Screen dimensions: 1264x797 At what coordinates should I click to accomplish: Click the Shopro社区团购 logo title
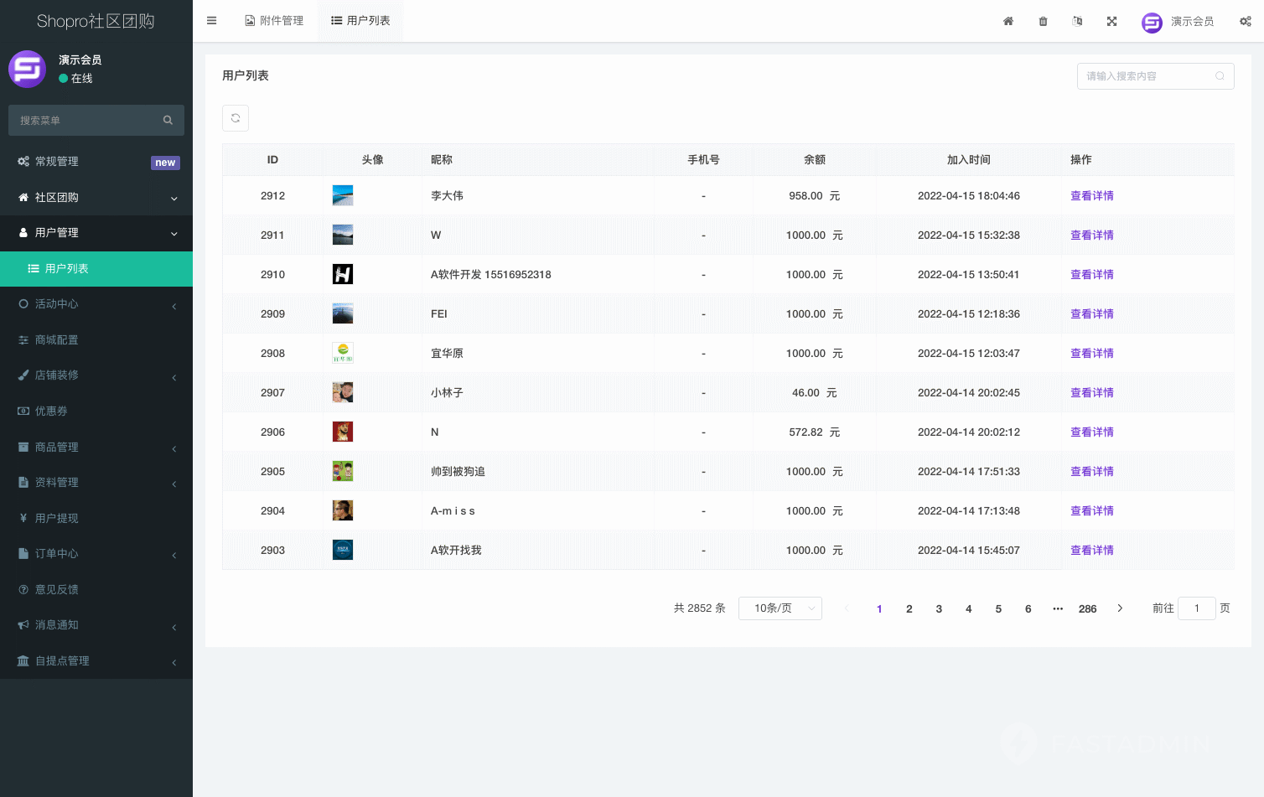(x=96, y=21)
